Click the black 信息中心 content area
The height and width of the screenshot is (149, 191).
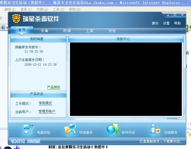pyautogui.click(x=126, y=79)
